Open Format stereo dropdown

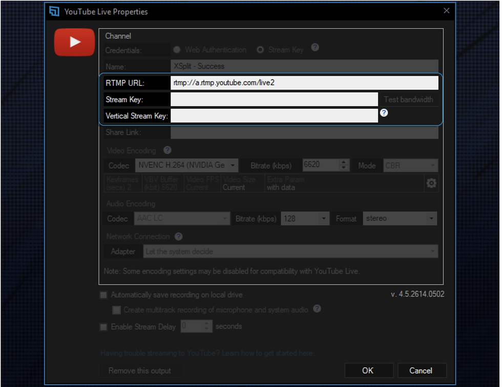[400, 219]
